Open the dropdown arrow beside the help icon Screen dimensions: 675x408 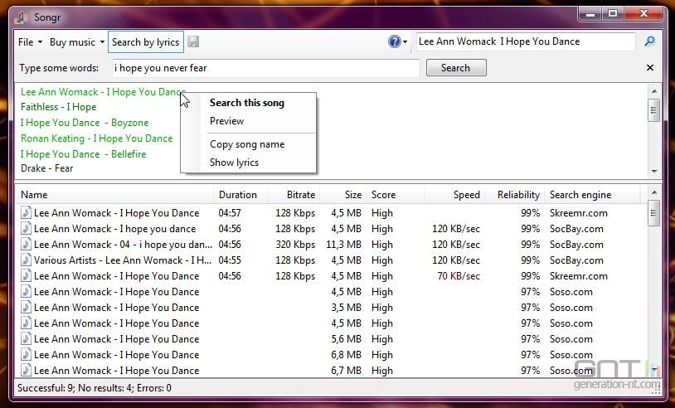(x=405, y=42)
